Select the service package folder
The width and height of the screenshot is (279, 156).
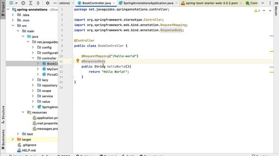click(45, 96)
